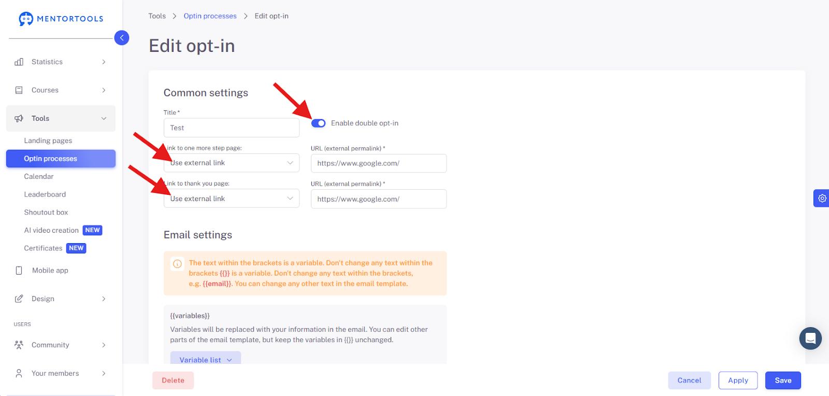Open Link to thank you page dropdown

point(232,199)
